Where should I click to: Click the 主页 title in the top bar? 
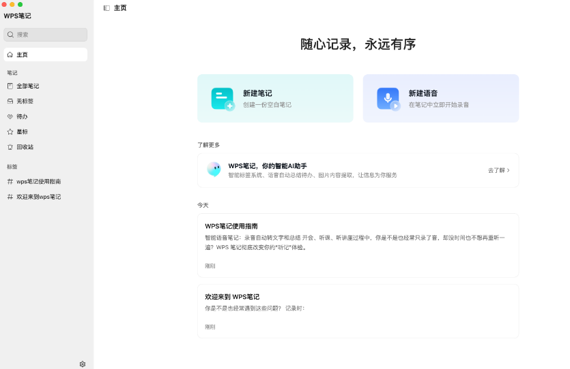120,8
